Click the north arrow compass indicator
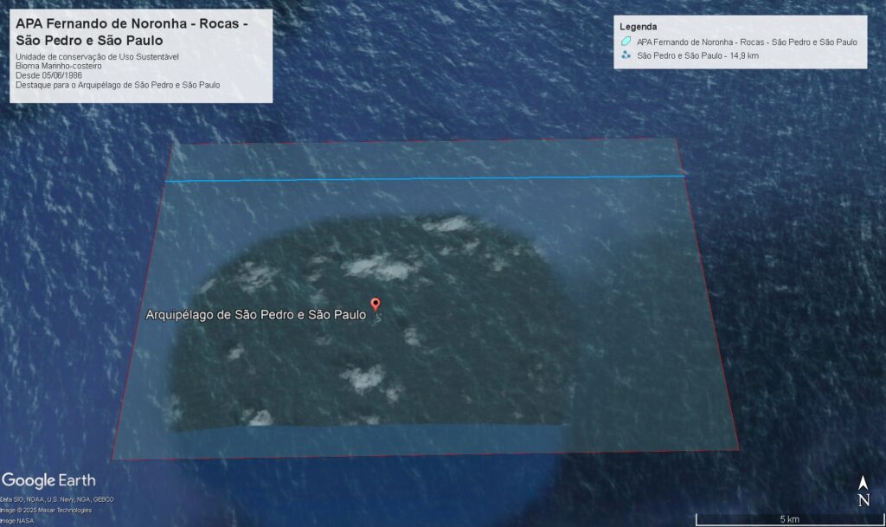The width and height of the screenshot is (886, 527). point(863,491)
